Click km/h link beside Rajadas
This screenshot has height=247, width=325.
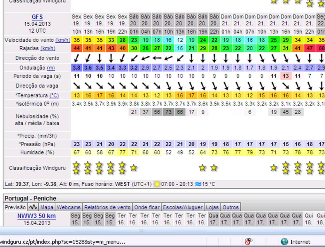(x=48, y=48)
